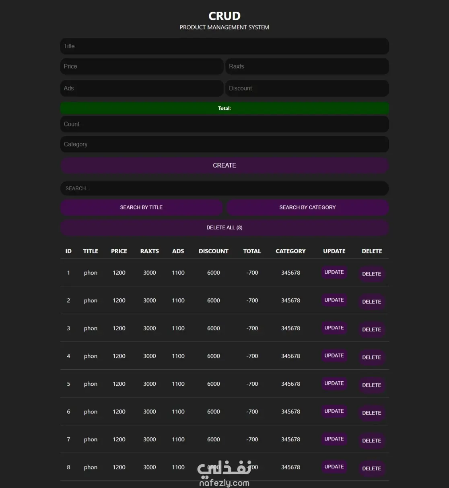Click the DISCOUNT column header
Screen dimensions: 449x488
[214, 251]
